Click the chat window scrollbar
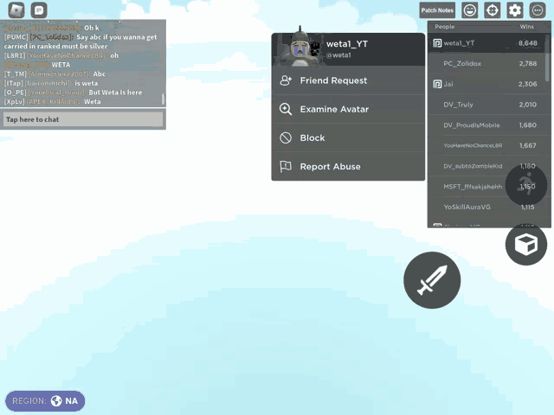 click(x=163, y=99)
